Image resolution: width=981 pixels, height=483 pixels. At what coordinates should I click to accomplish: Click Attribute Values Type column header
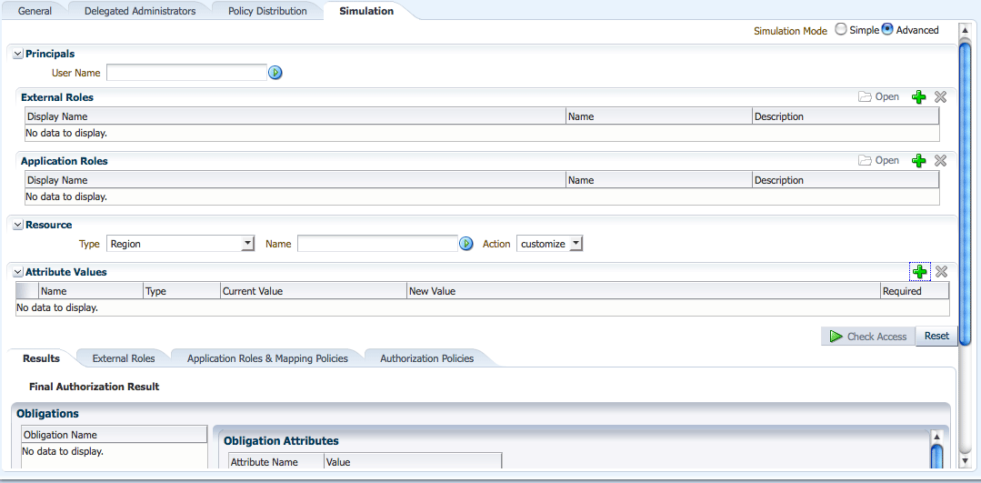(182, 291)
